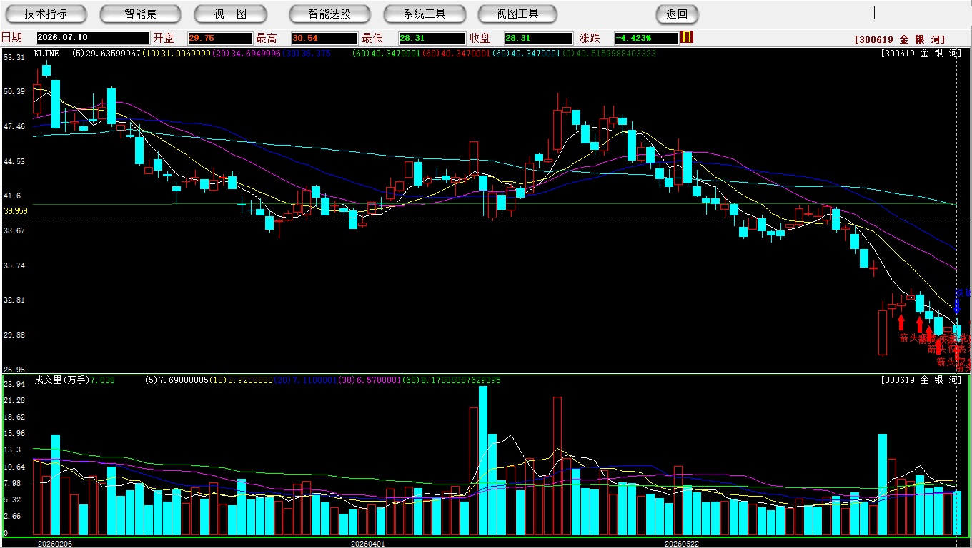Click the 26.95 price axis label
972x548 pixels.
tap(14, 370)
